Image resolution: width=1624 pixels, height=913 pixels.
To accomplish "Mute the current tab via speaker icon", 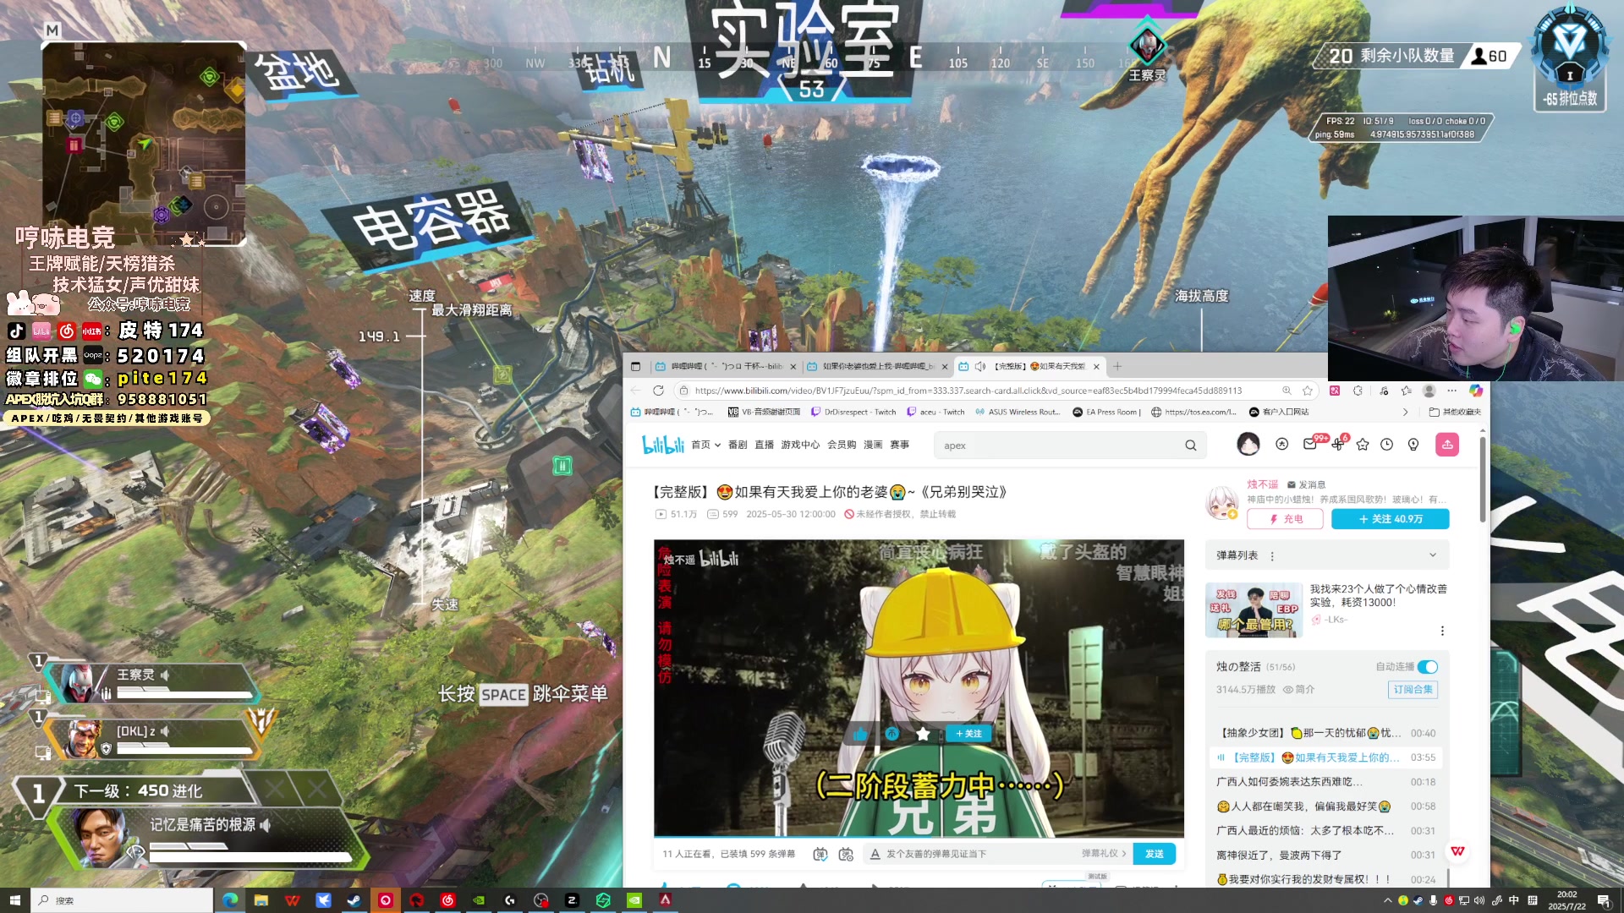I will click(980, 366).
